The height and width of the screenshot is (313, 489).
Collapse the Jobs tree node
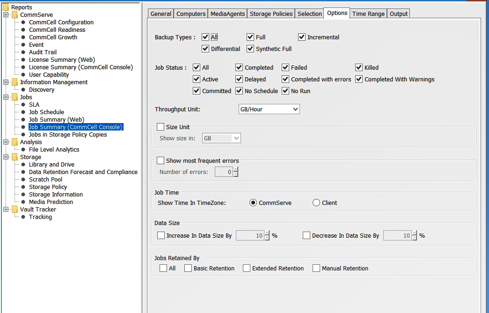click(x=6, y=97)
